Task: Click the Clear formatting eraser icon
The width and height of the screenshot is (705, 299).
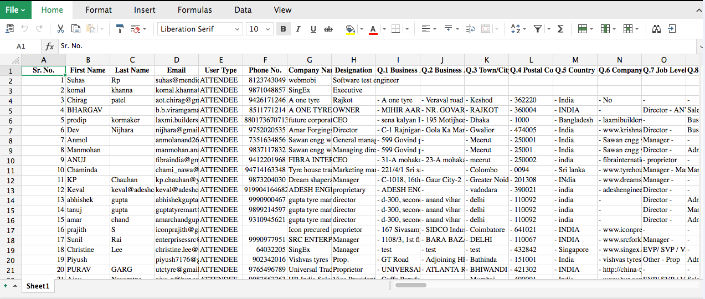Action: click(136, 29)
